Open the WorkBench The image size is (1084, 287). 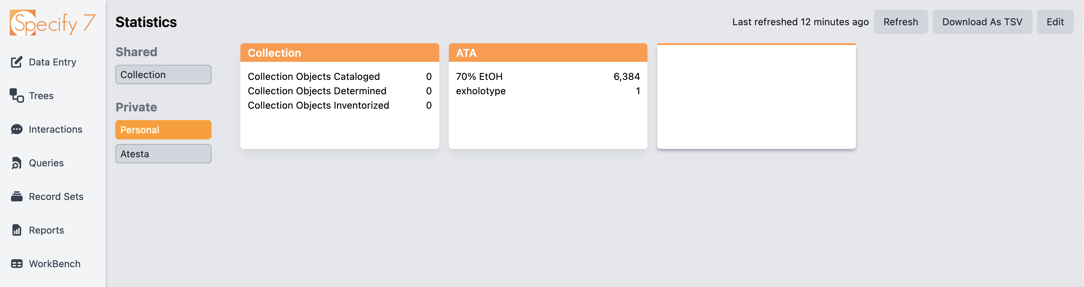[55, 264]
